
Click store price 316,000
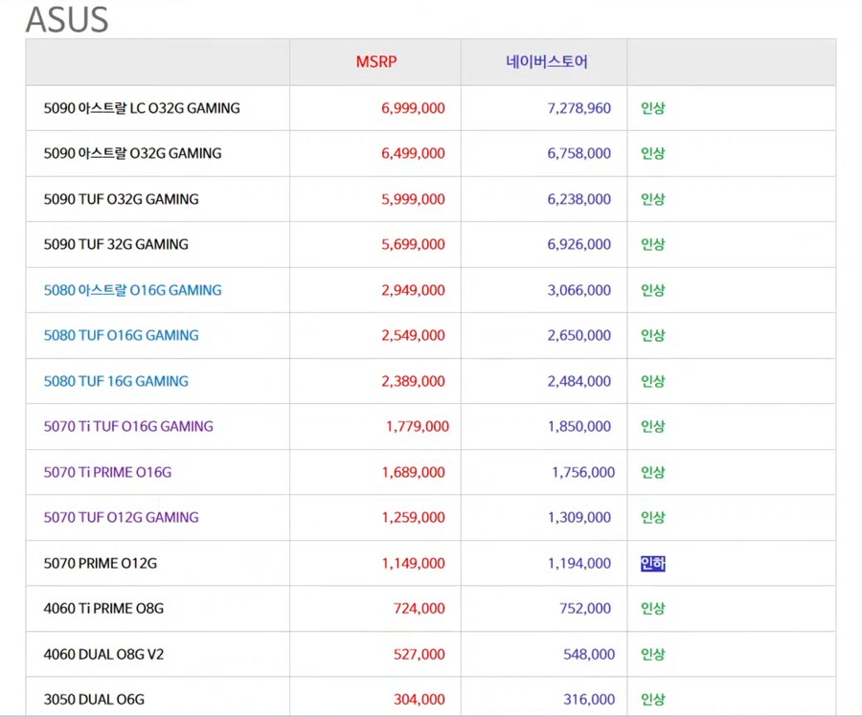coord(589,700)
